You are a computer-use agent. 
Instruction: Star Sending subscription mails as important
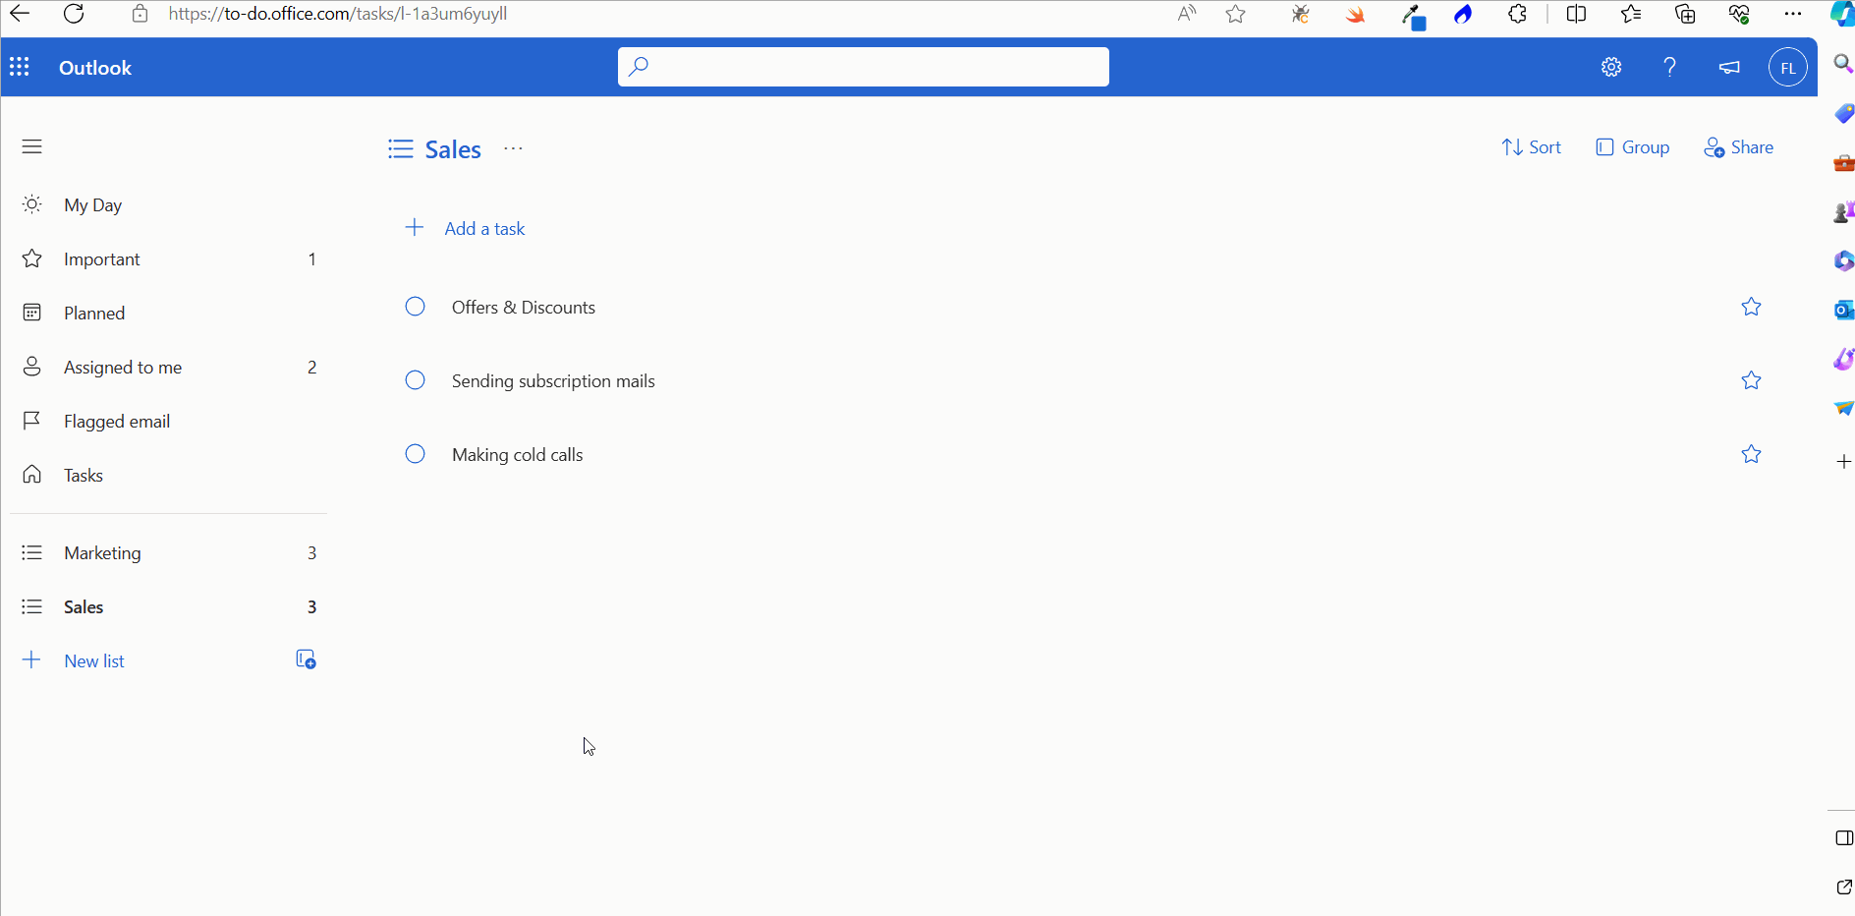click(1752, 380)
